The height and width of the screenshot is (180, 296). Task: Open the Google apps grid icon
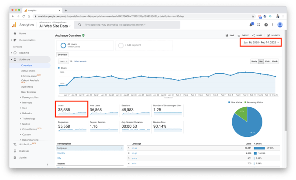click(x=259, y=25)
